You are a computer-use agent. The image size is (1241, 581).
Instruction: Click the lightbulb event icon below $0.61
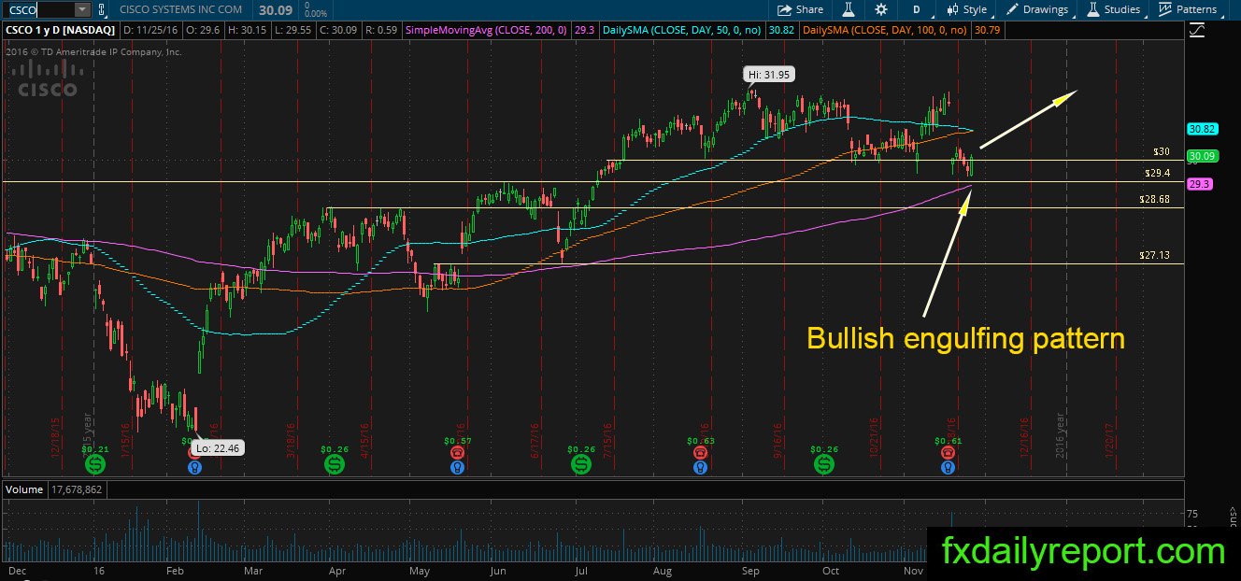click(x=949, y=467)
